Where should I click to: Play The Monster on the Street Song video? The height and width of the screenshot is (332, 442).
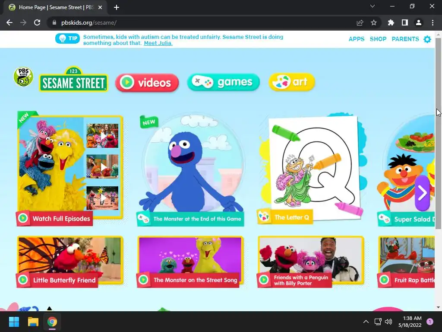coord(190,262)
